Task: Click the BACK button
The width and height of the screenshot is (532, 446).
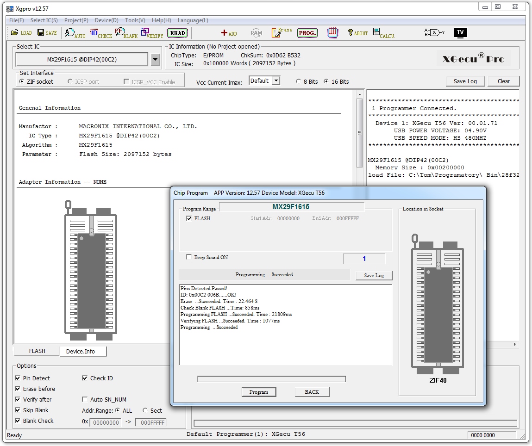Action: (x=312, y=392)
